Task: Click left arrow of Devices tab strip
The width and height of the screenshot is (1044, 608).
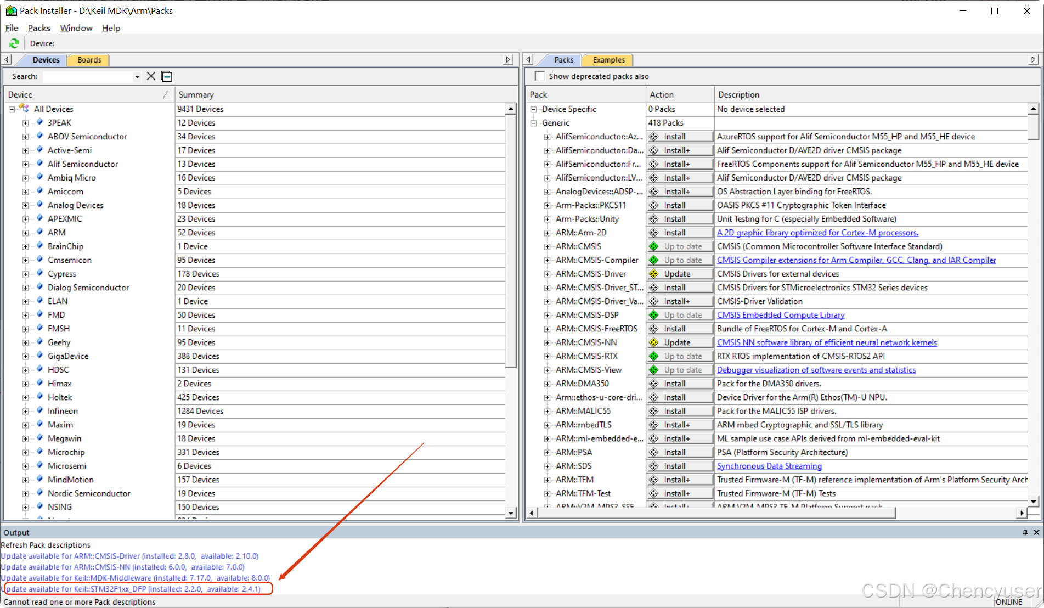Action: click(x=7, y=59)
